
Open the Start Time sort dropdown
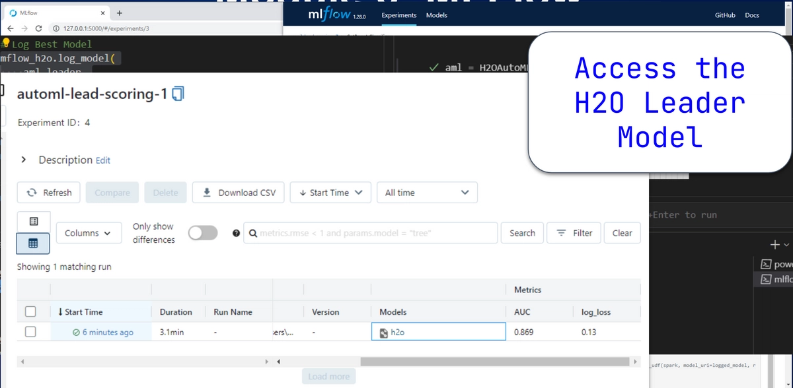point(330,193)
